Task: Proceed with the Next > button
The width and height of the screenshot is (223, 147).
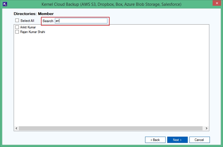Action: point(177,140)
